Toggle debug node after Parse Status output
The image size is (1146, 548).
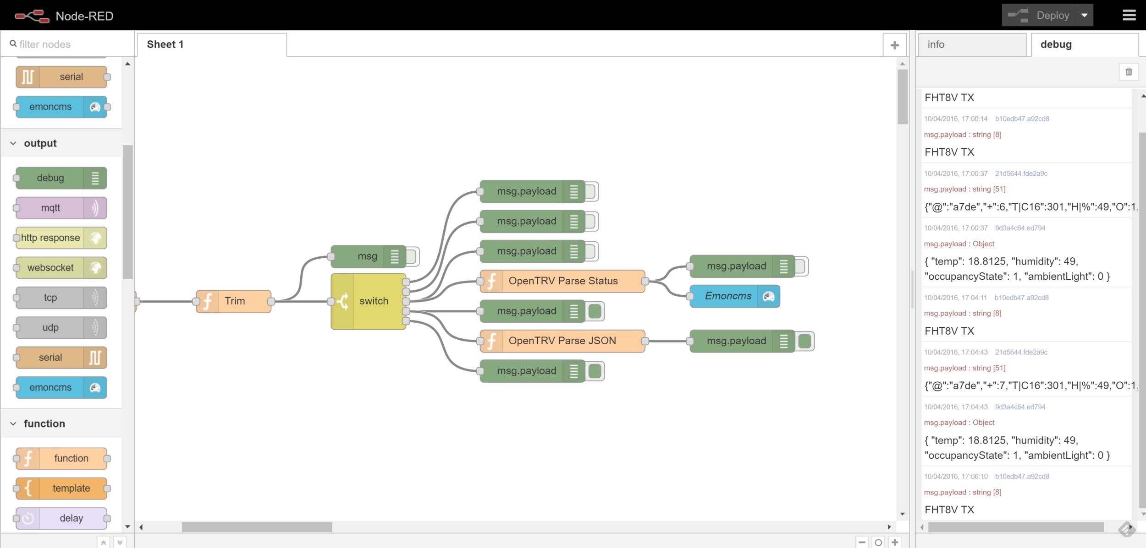pos(801,266)
